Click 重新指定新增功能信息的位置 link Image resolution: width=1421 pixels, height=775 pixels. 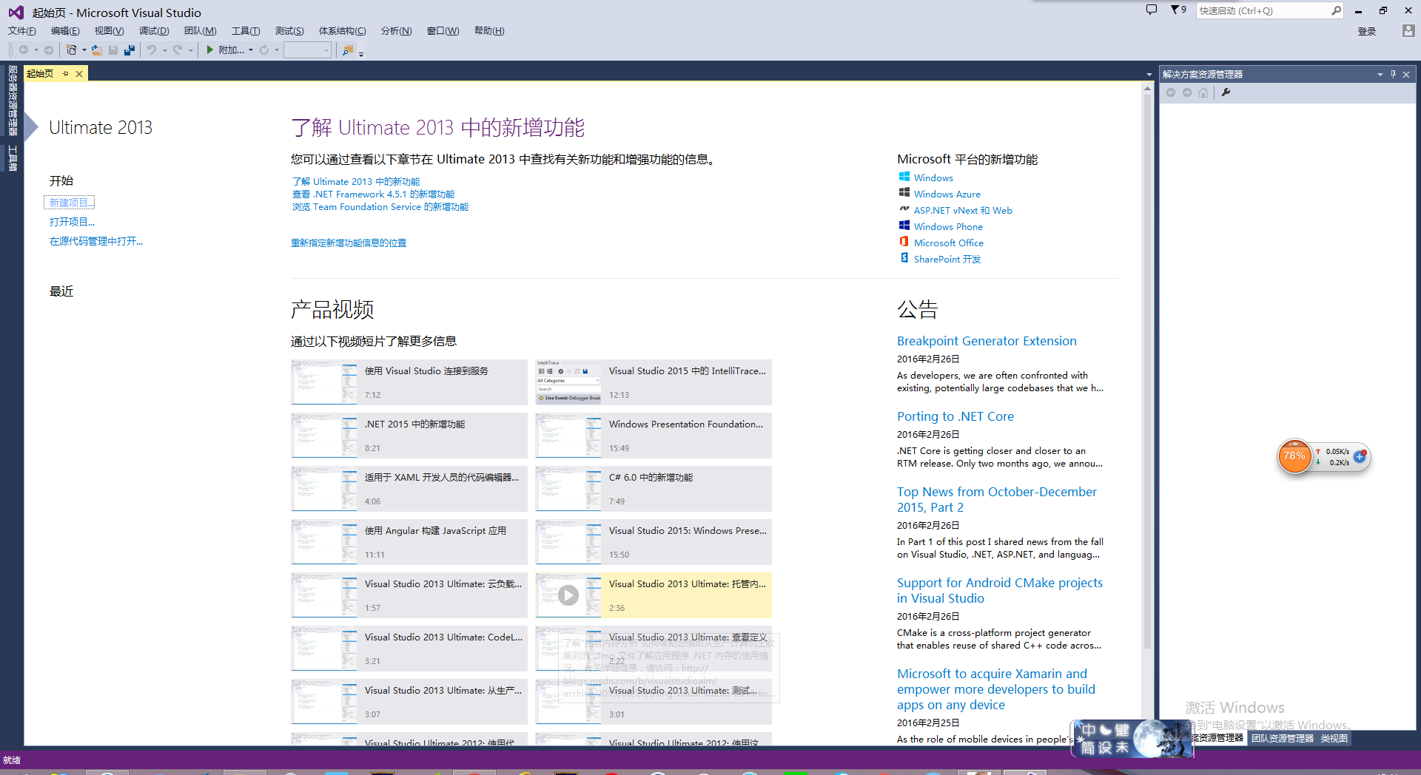[x=349, y=243]
